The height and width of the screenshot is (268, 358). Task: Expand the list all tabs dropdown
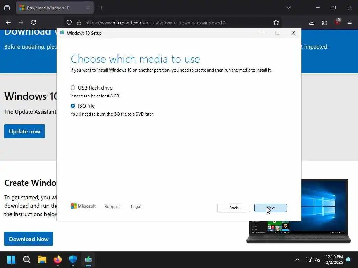click(x=288, y=8)
